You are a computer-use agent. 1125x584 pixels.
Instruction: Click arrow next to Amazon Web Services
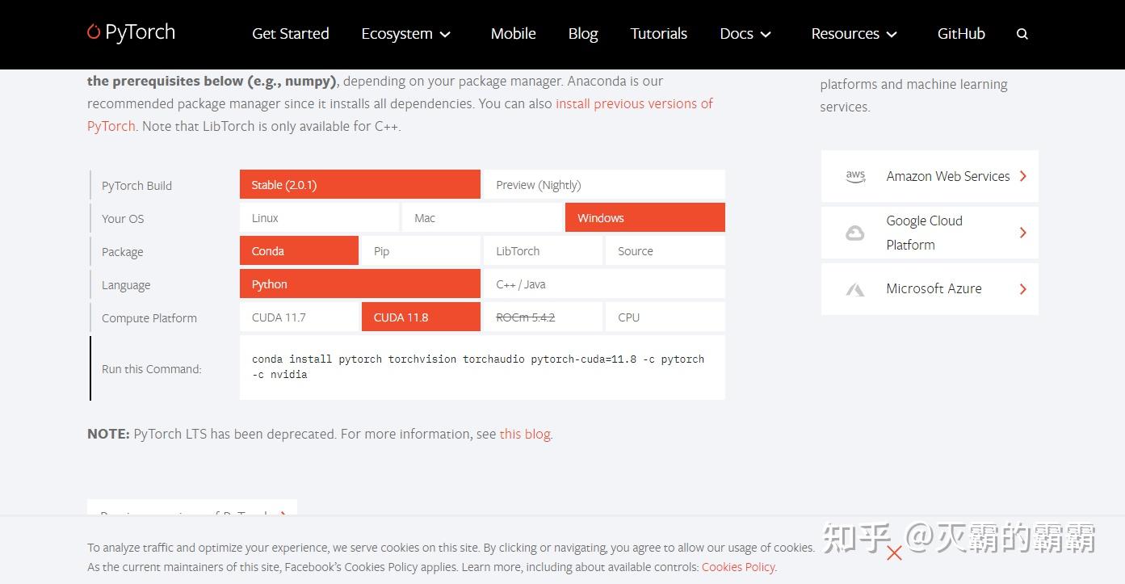1023,176
